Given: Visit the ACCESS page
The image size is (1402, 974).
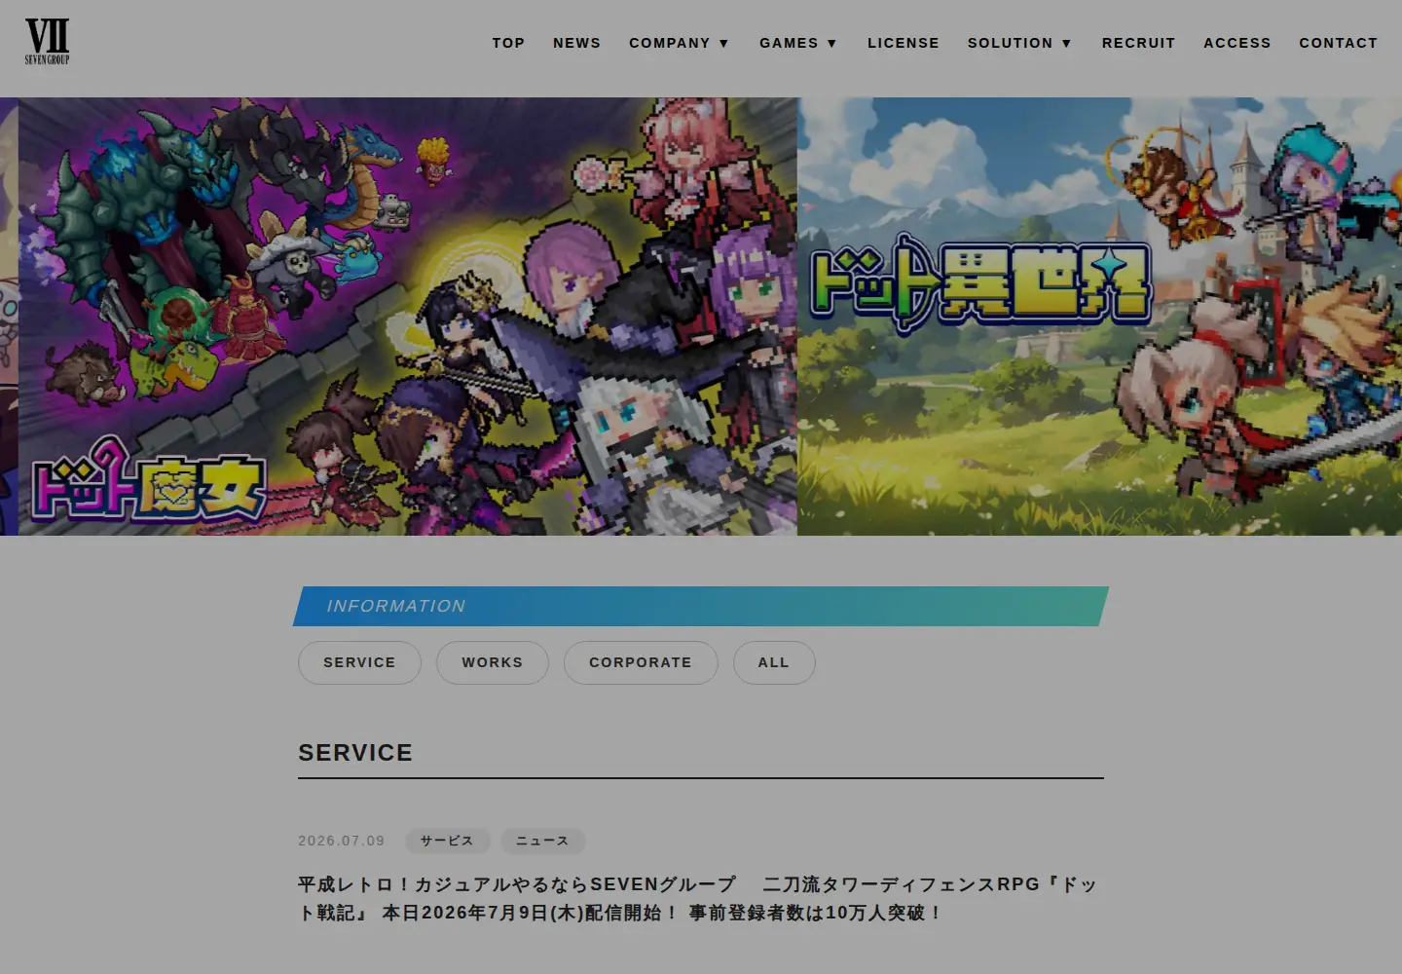Looking at the screenshot, I should pyautogui.click(x=1237, y=43).
